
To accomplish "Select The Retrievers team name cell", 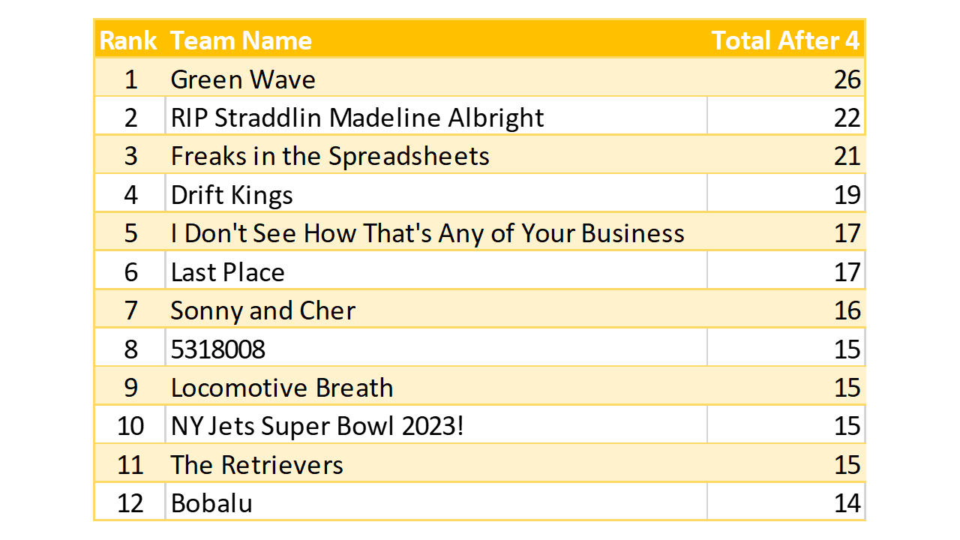I will pos(256,465).
